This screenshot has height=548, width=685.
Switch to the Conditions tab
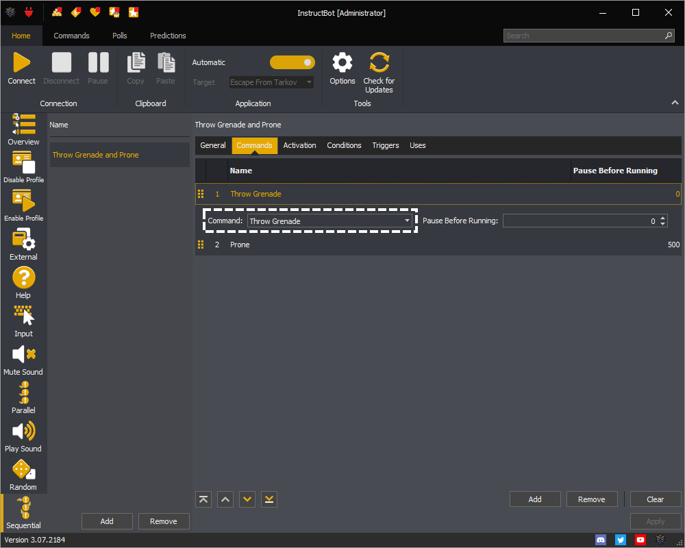pos(345,145)
